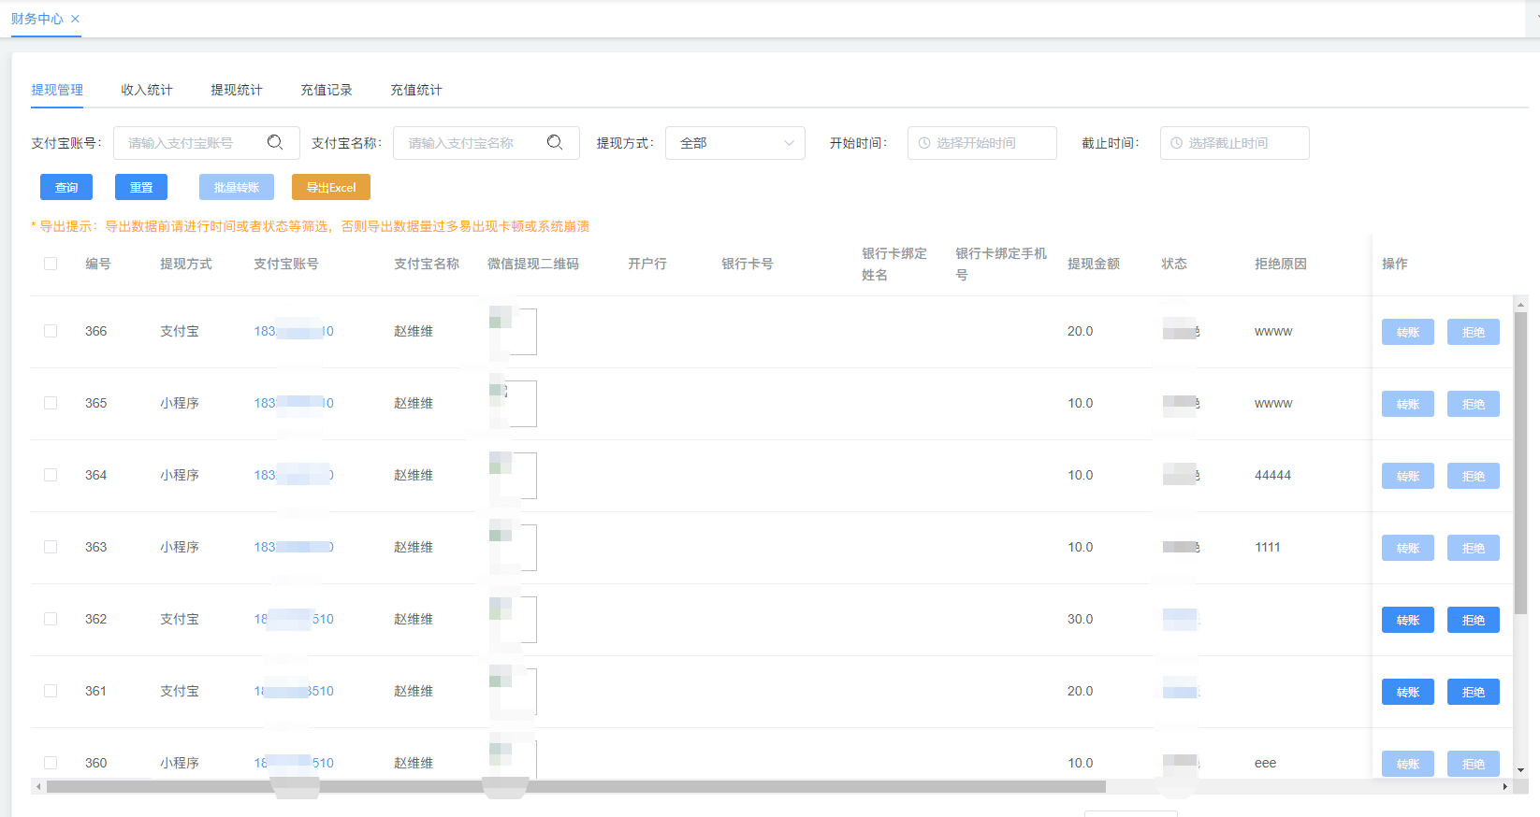Screen dimensions: 1540x817
Task: Check the checkbox for row 362
Action: click(x=51, y=619)
